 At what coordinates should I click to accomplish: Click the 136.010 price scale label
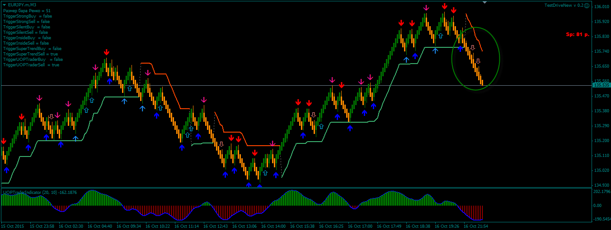602,7
